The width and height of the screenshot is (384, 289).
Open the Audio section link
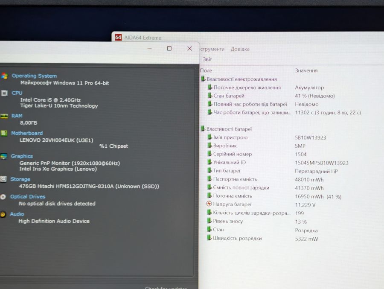click(17, 214)
